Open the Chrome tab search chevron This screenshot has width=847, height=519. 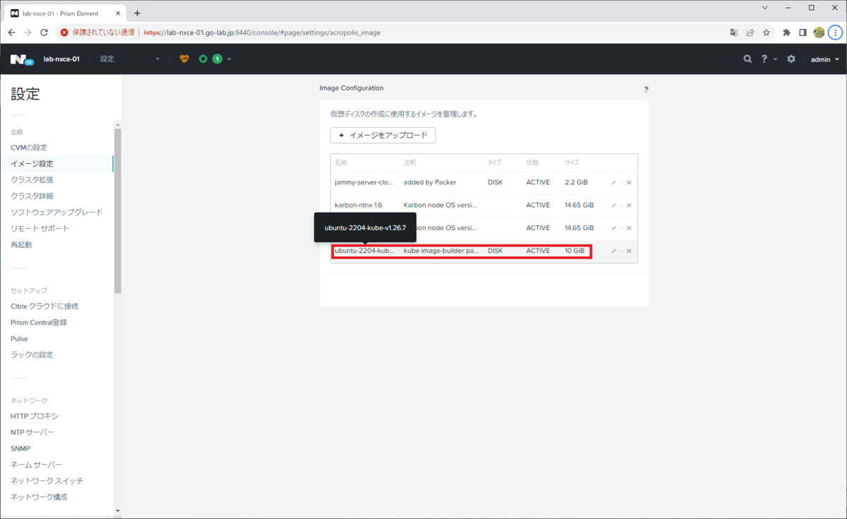[765, 8]
